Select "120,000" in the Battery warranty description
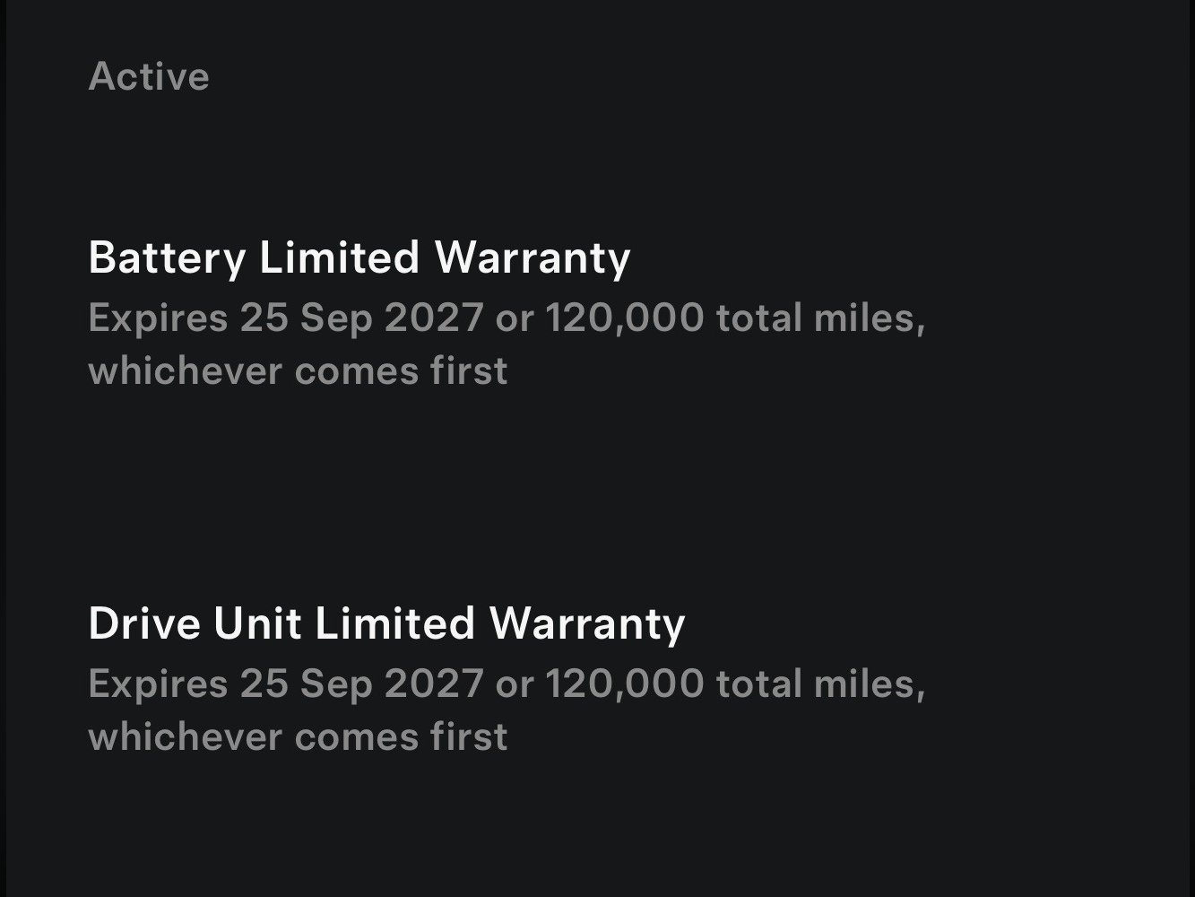Screen dimensions: 1195x897 pyautogui.click(x=624, y=318)
